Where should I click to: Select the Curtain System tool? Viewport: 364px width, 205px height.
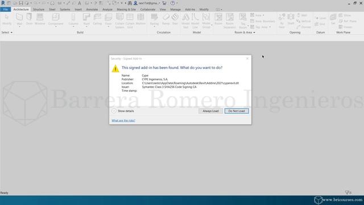(120, 21)
